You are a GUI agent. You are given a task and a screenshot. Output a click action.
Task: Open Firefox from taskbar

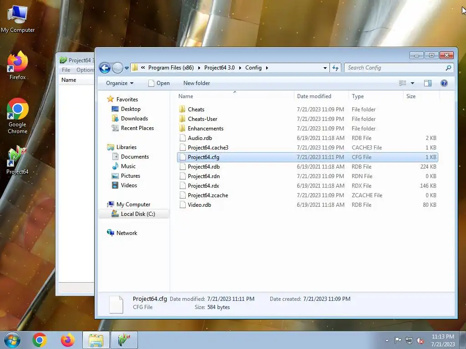coord(68,340)
